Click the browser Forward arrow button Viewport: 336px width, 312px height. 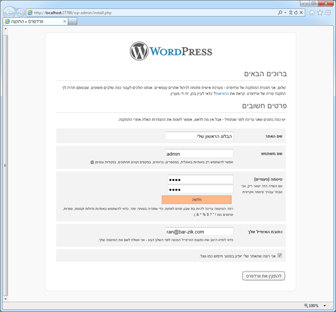[x=21, y=13]
